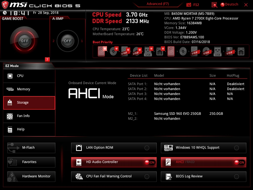Click the date Fr 28 Sep, 2018
This screenshot has height=190, width=253.
pyautogui.click(x=46, y=13)
